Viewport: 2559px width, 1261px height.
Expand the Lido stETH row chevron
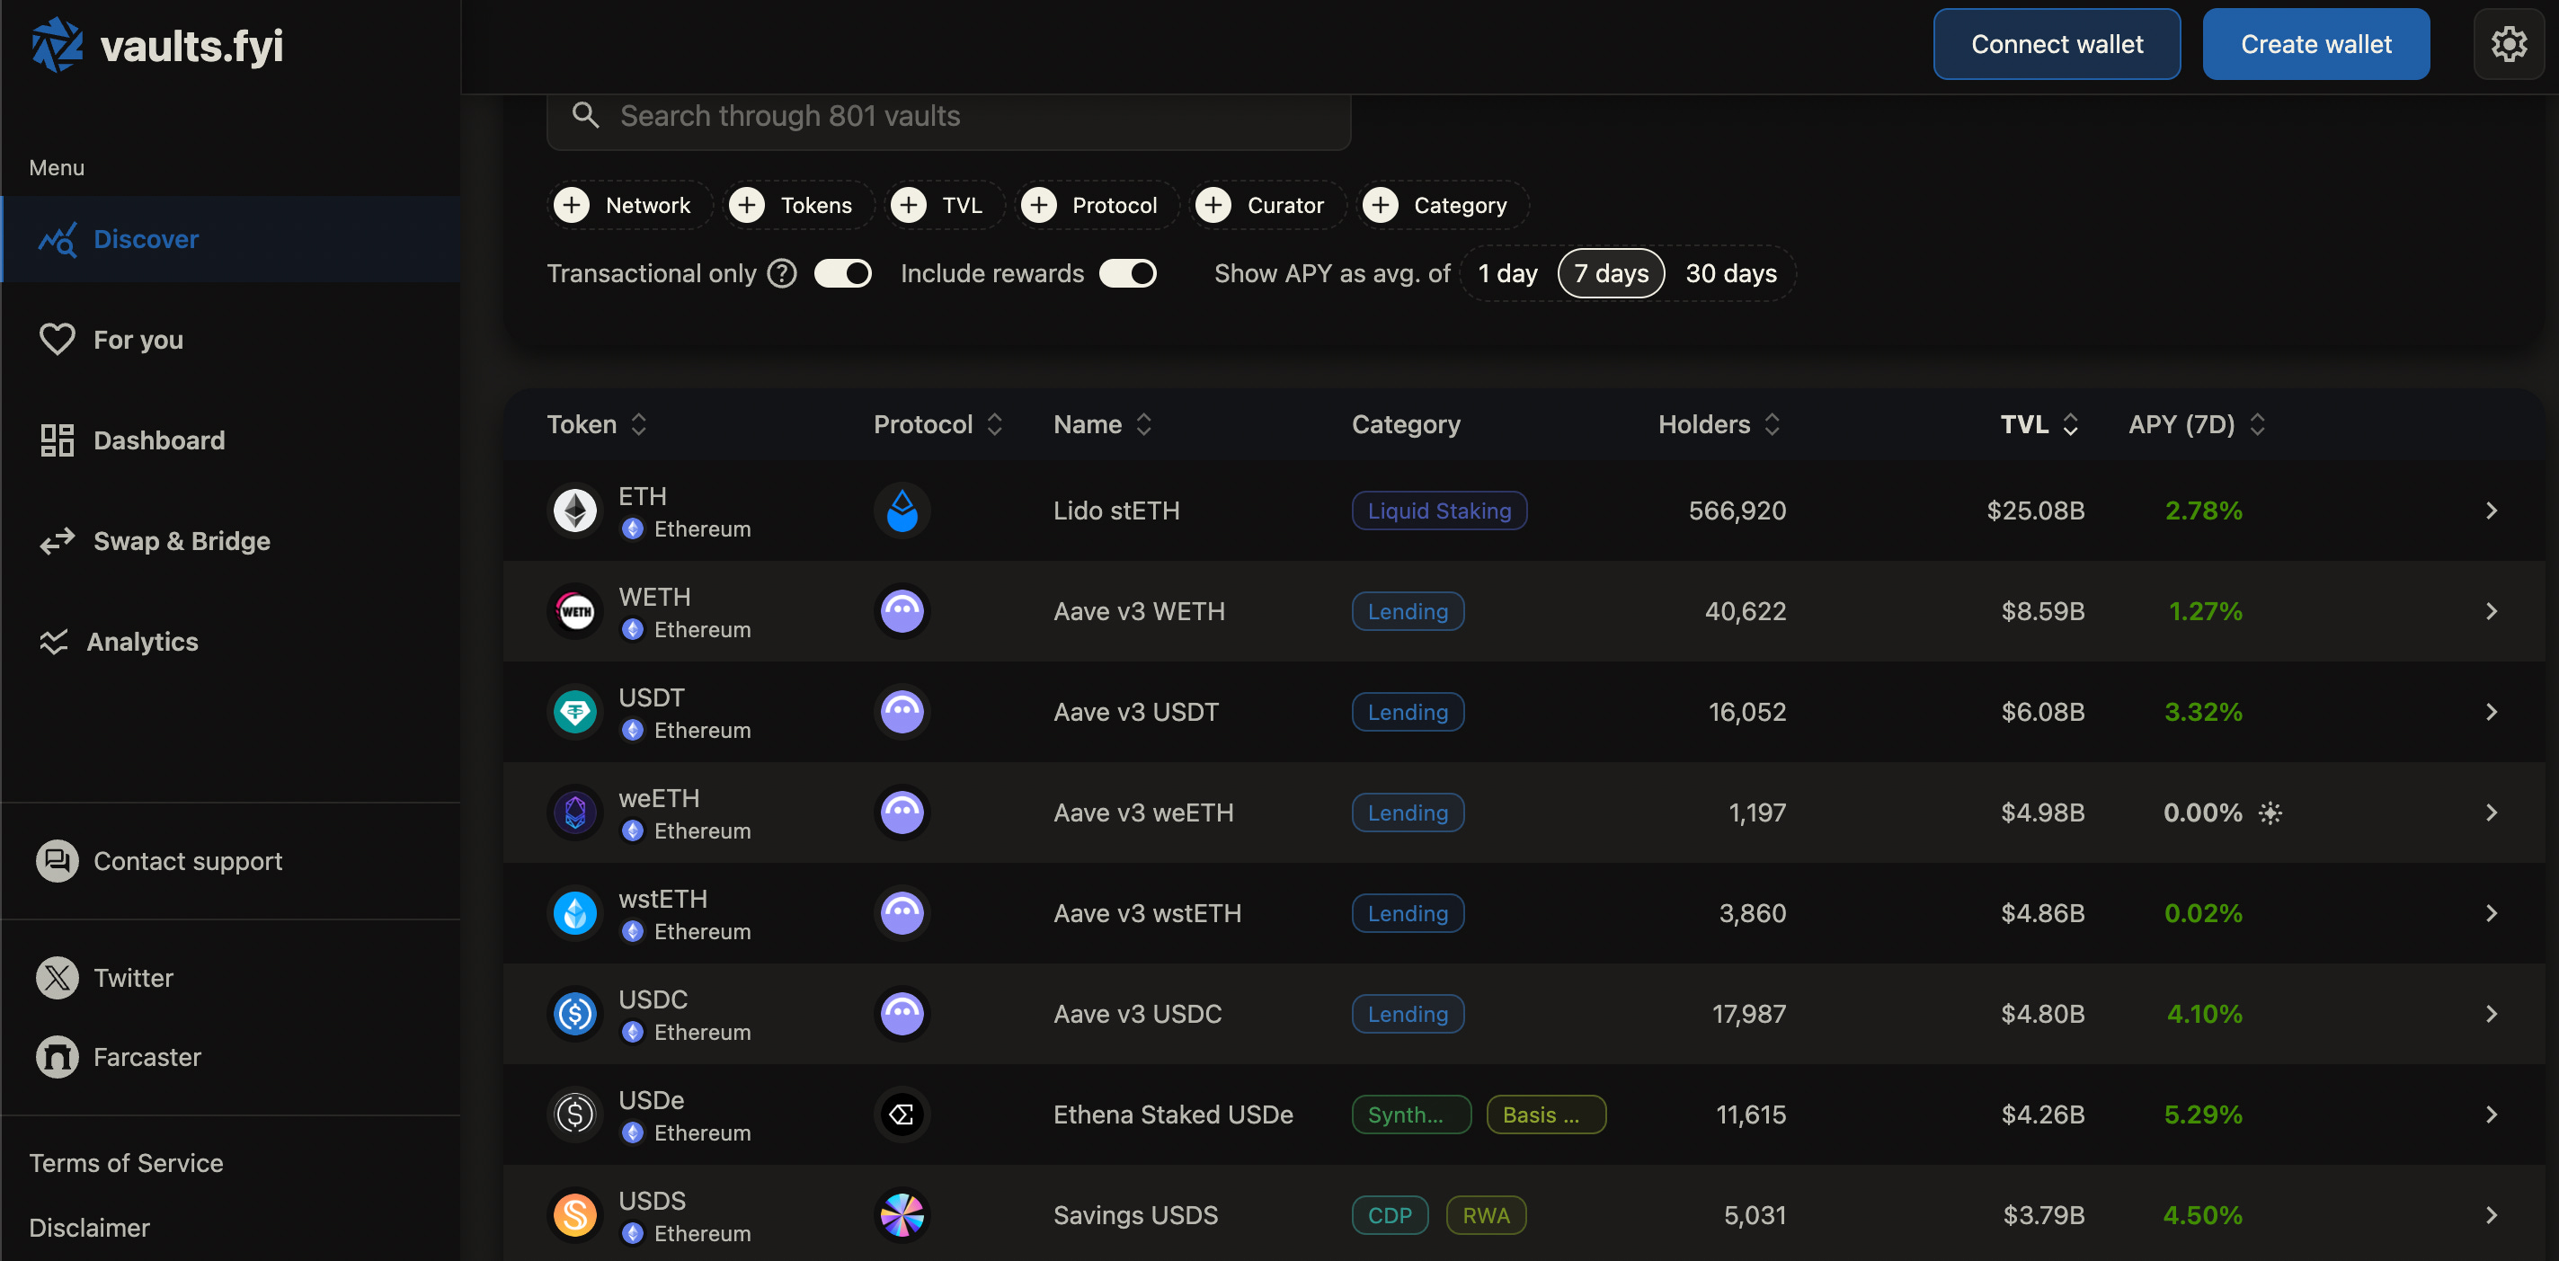click(2491, 511)
